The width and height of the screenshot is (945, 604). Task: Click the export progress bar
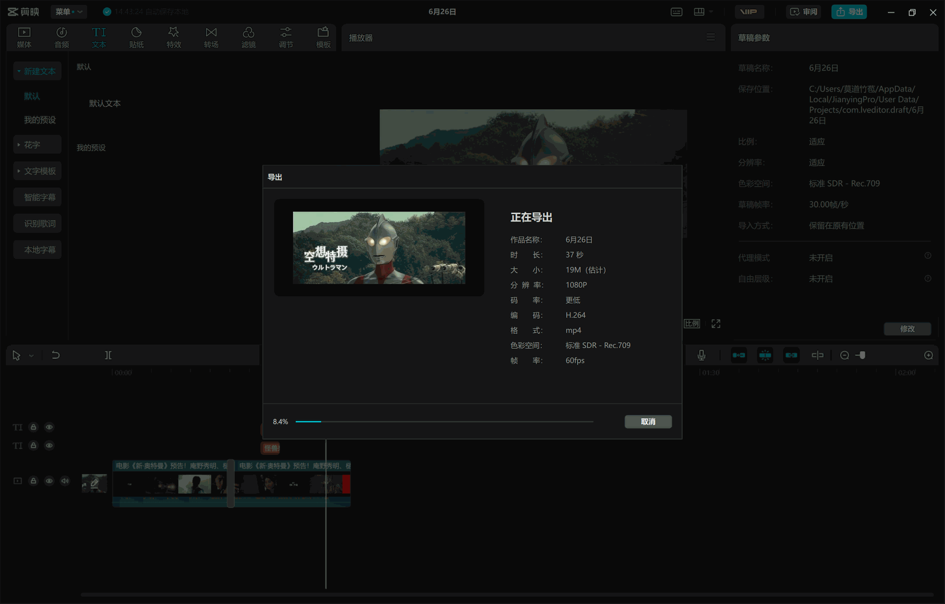tap(444, 422)
